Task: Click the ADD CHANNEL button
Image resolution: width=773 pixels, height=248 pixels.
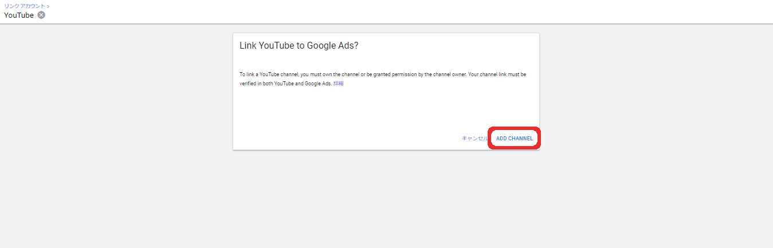Action: (x=514, y=139)
